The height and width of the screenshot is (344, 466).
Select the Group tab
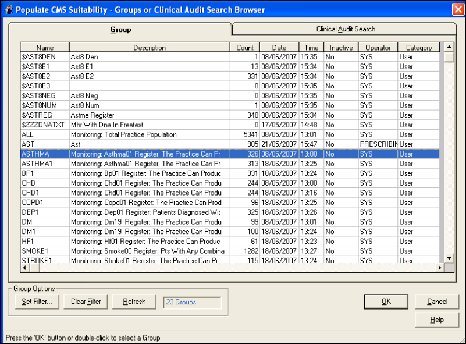pos(120,30)
